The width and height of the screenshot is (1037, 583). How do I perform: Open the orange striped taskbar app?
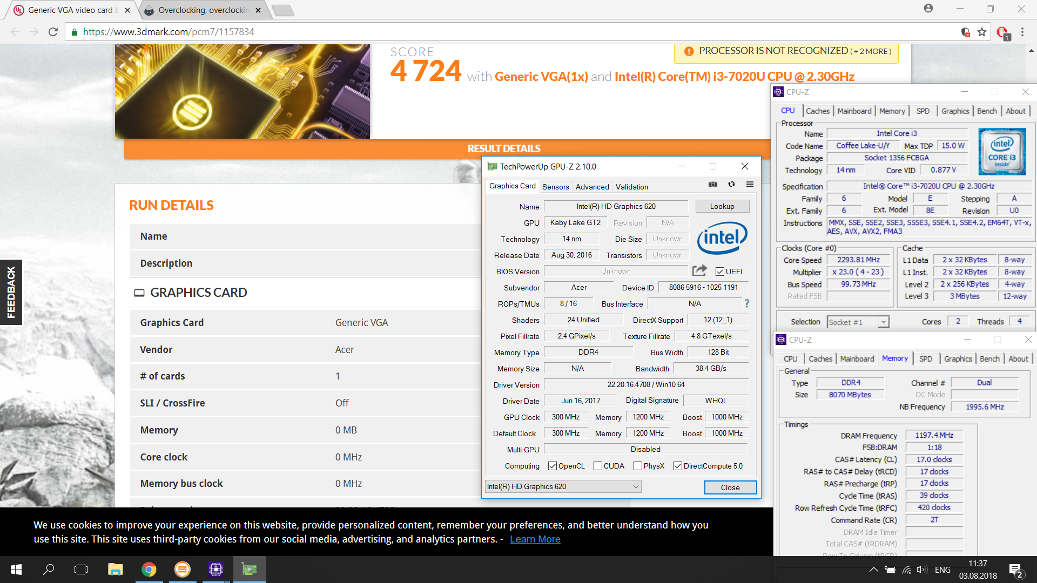(x=183, y=570)
